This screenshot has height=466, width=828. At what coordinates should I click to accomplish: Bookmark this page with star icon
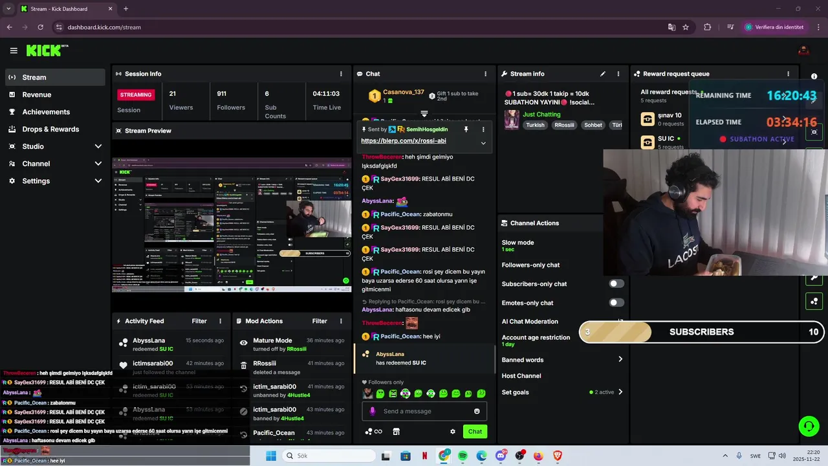pos(686,27)
